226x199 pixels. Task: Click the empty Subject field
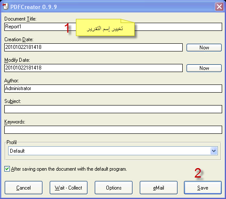(113, 109)
